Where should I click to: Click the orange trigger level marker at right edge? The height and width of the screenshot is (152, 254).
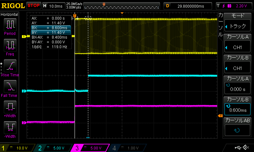pyautogui.click(x=220, y=116)
